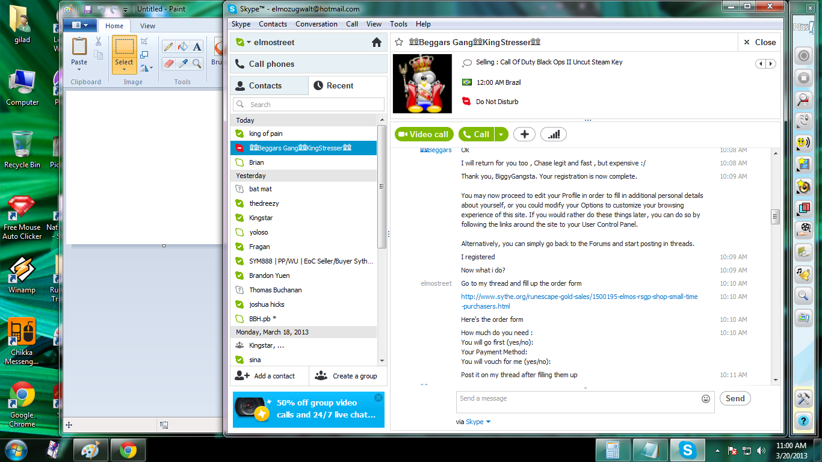Click the Send button
This screenshot has height=462, width=822.
[735, 398]
